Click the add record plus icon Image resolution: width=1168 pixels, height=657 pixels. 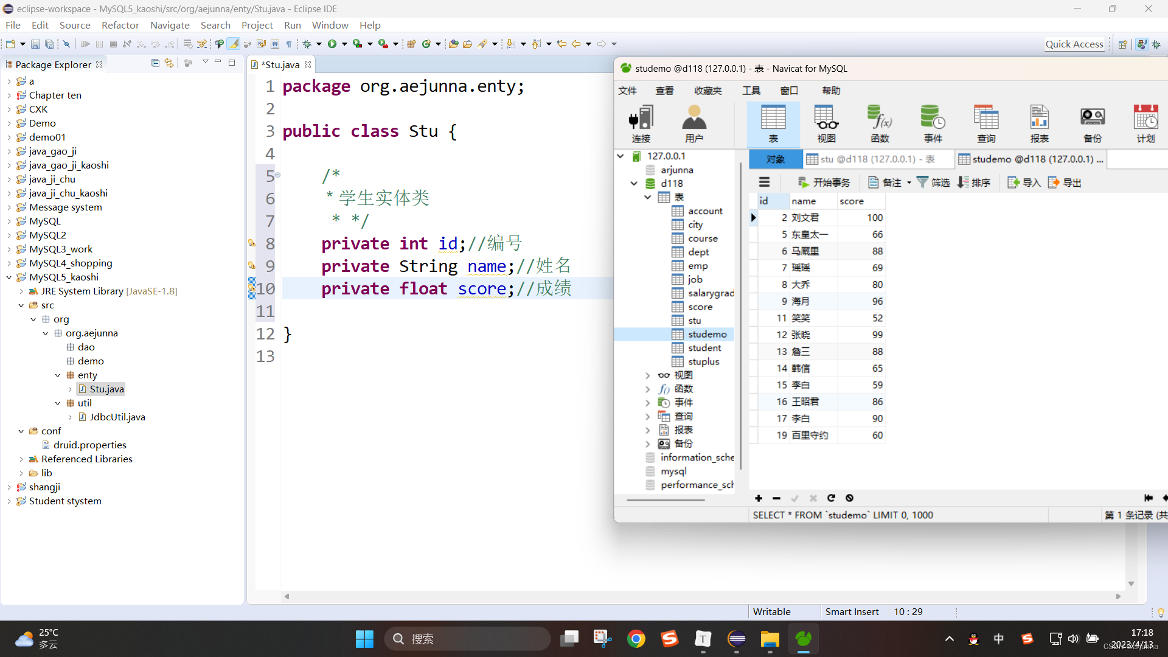(759, 498)
